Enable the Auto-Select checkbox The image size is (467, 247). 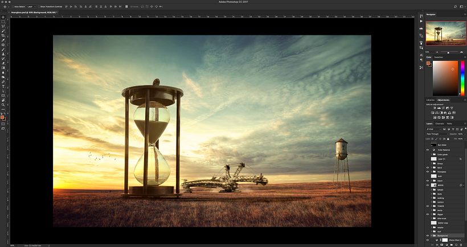[x=13, y=6]
